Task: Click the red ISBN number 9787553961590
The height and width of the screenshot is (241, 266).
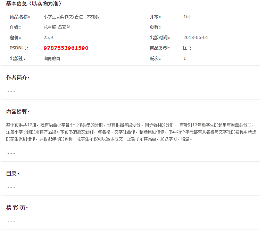Action: coord(66,48)
